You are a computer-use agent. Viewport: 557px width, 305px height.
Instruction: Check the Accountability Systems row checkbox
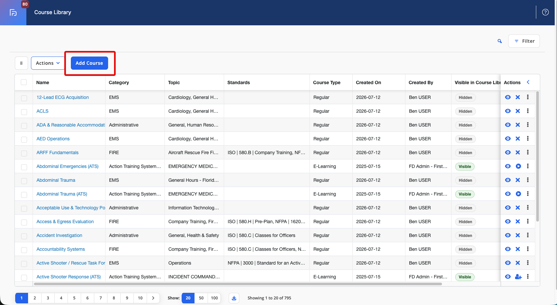coord(24,250)
